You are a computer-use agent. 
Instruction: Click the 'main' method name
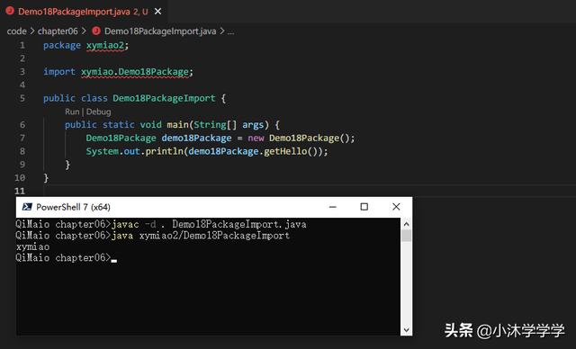[x=177, y=125]
